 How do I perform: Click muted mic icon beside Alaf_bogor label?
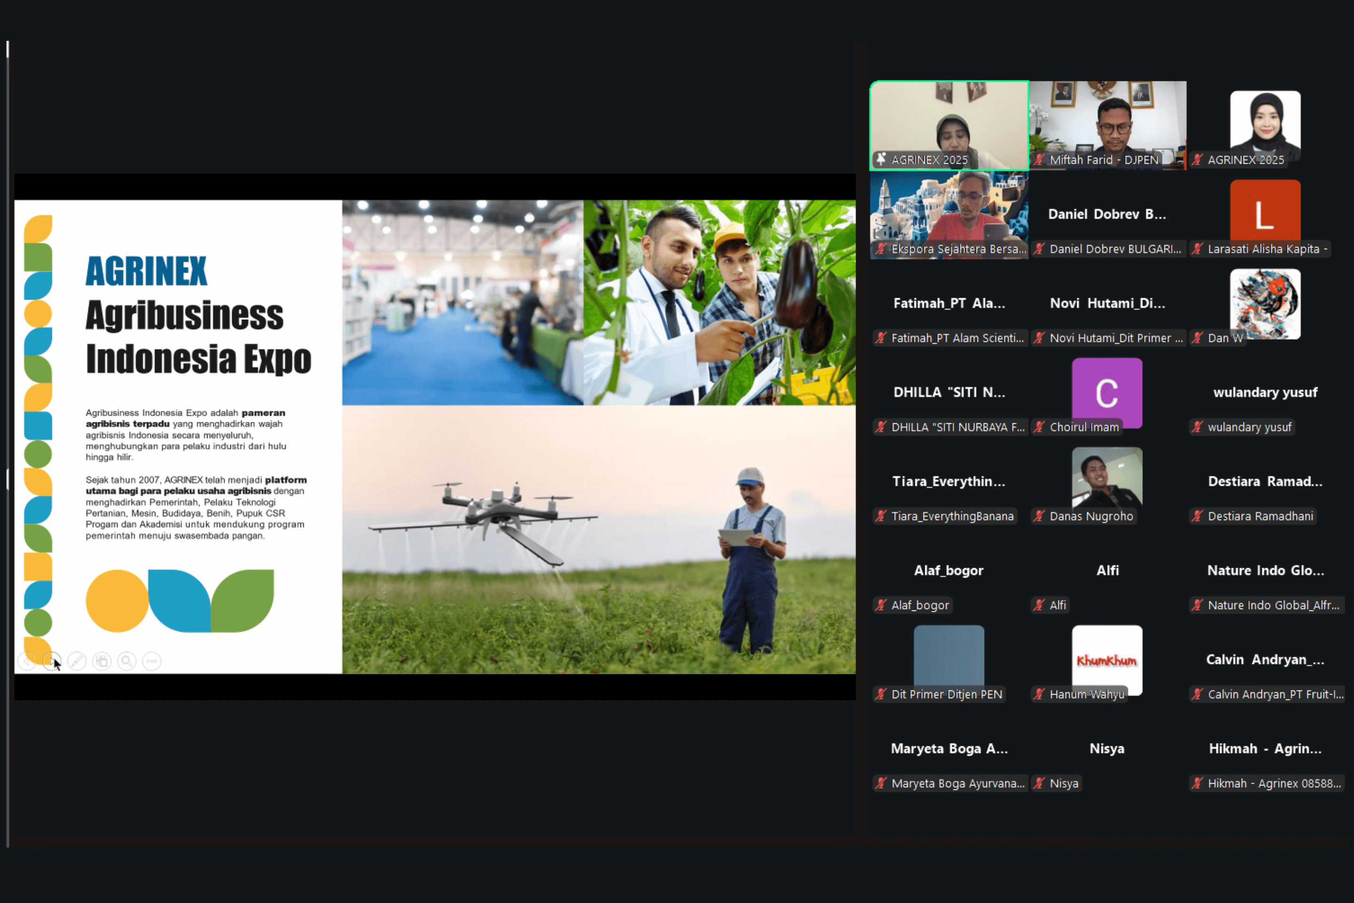[x=881, y=605]
